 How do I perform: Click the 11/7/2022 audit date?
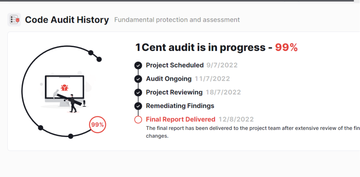(212, 79)
